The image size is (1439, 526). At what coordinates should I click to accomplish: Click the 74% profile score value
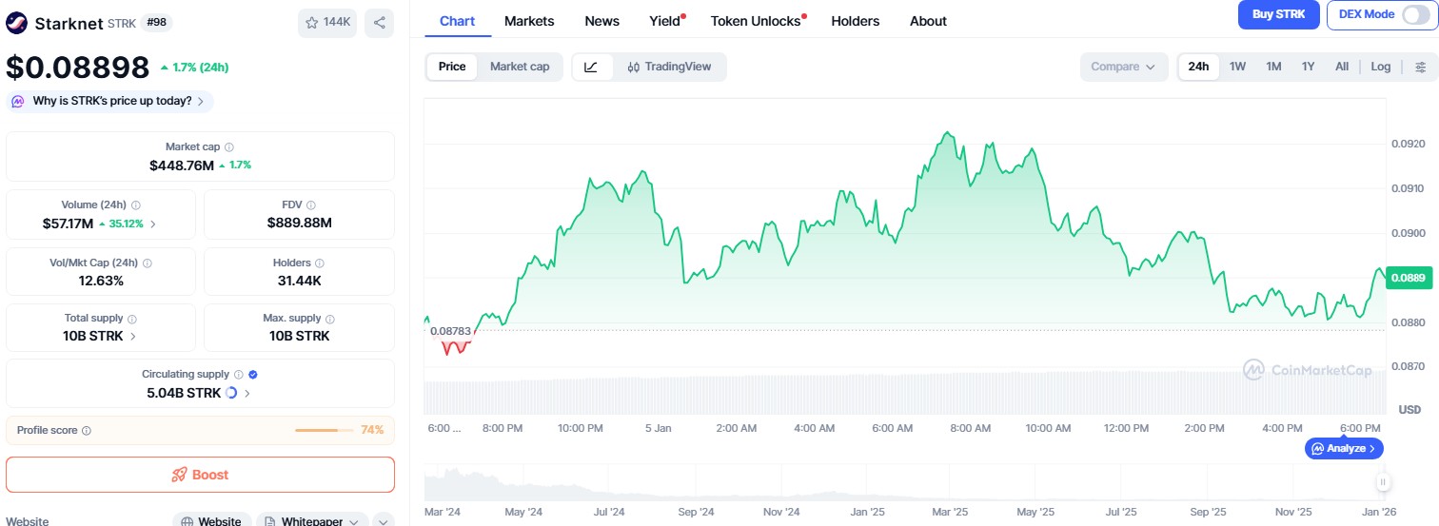(x=372, y=430)
